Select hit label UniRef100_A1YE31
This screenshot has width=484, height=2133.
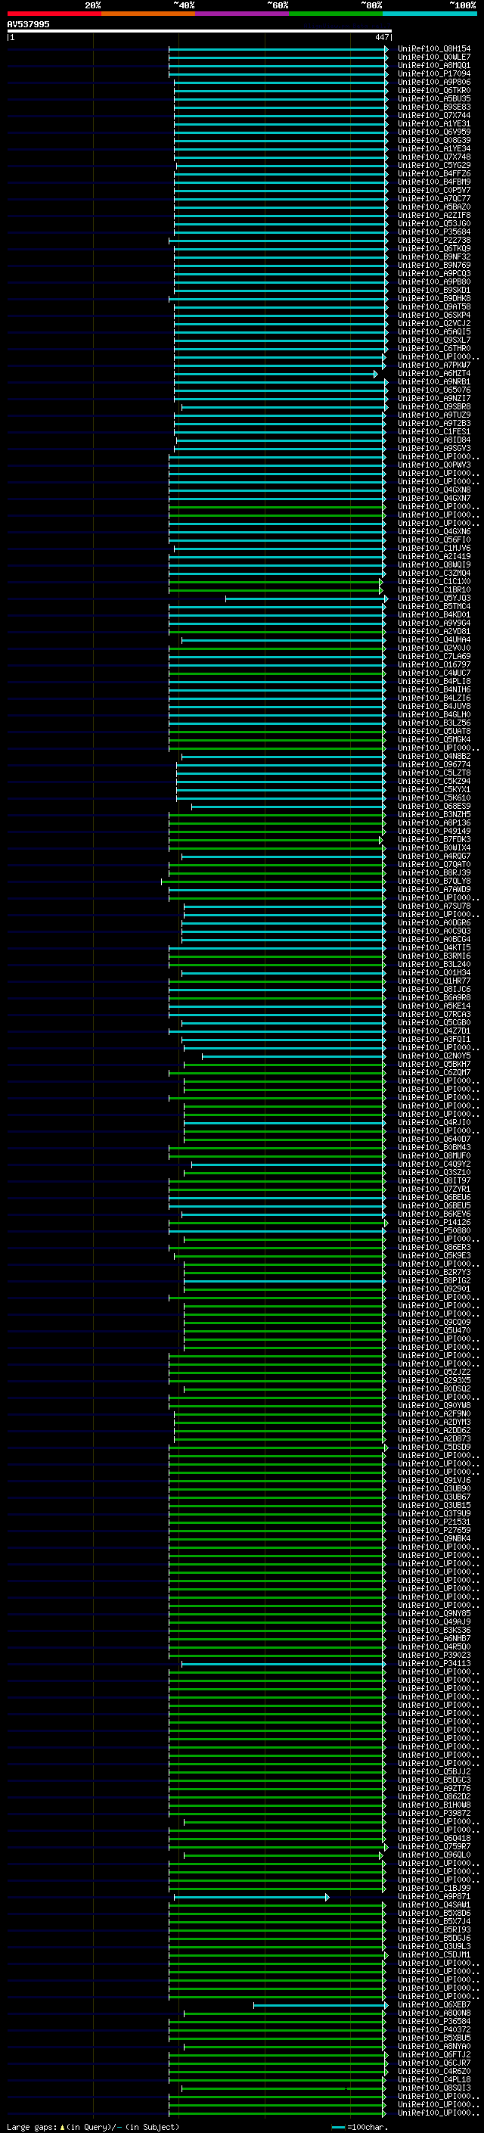pyautogui.click(x=434, y=123)
